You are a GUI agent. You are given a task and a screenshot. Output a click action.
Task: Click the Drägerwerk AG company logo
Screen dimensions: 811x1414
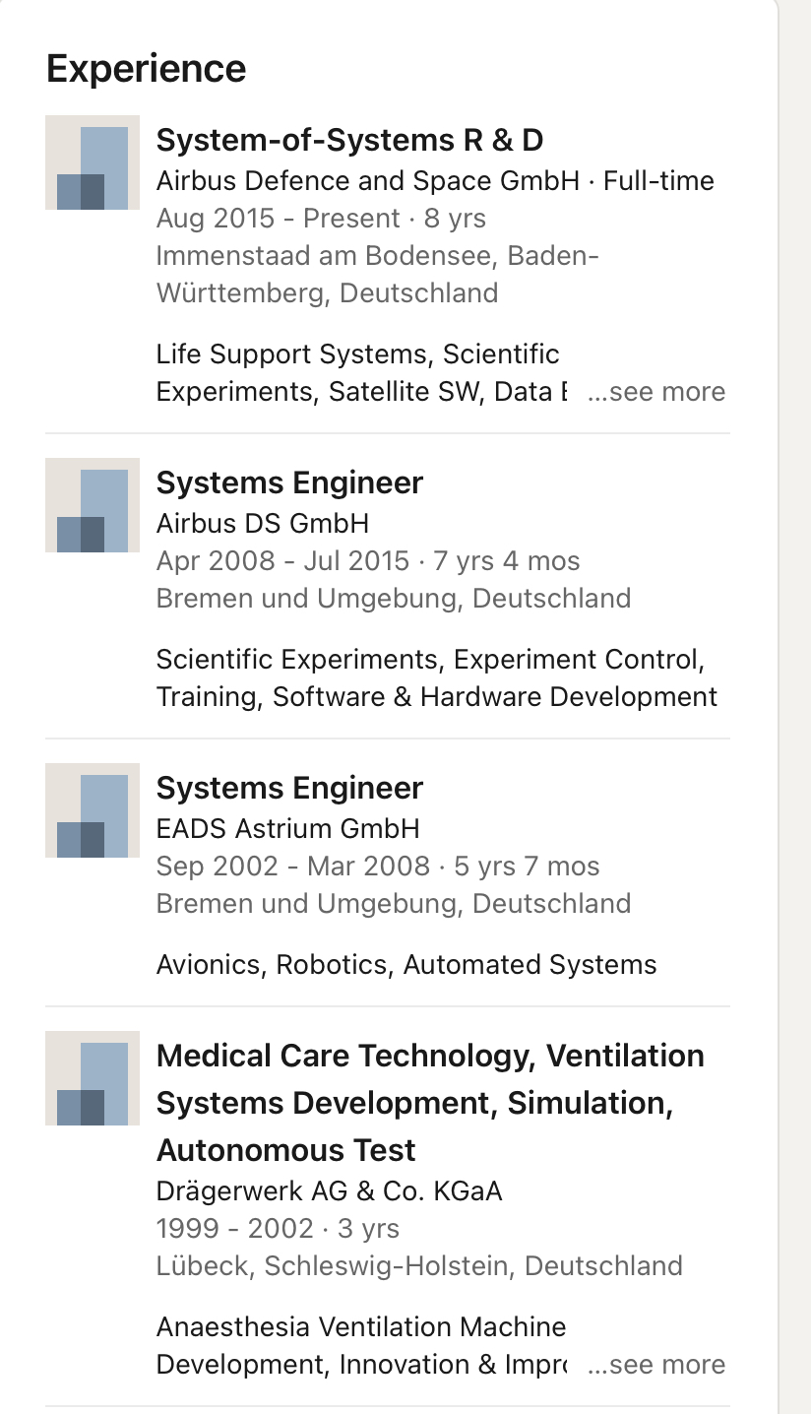[93, 1078]
